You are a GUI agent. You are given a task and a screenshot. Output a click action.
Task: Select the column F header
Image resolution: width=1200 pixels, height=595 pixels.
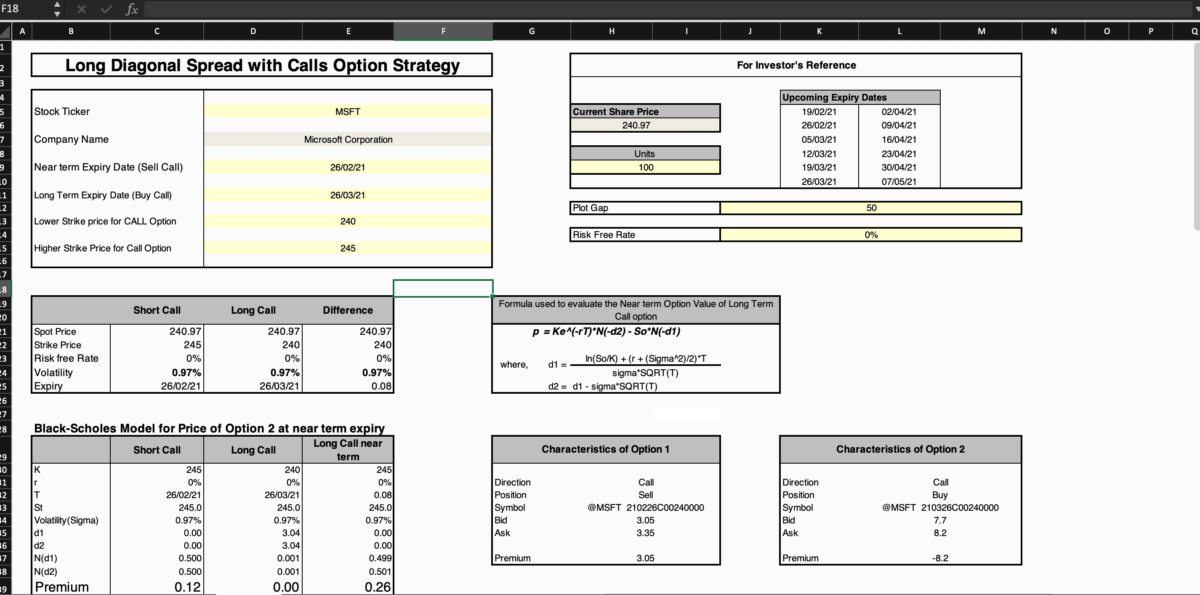(443, 31)
